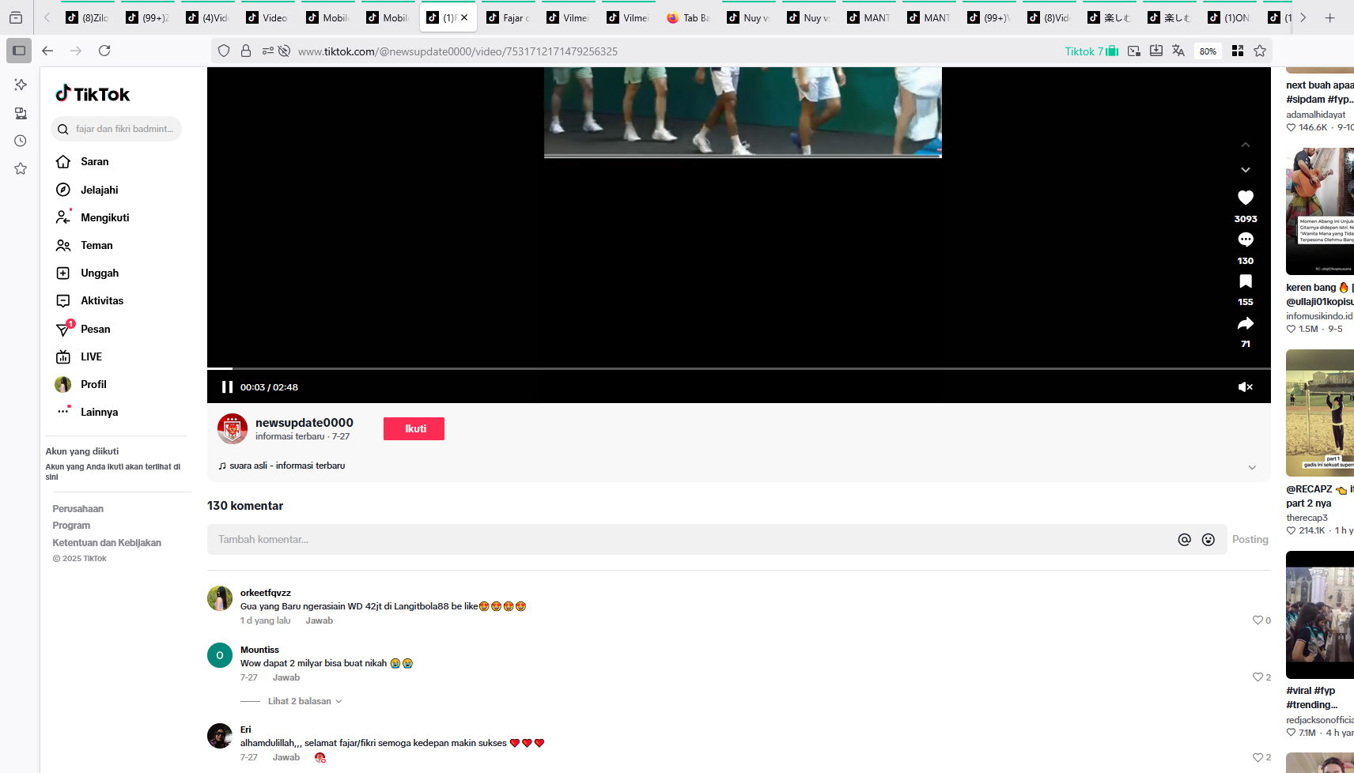1354x773 pixels.
Task: Open Ketentuan dan Kebijakan link
Action: click(107, 543)
